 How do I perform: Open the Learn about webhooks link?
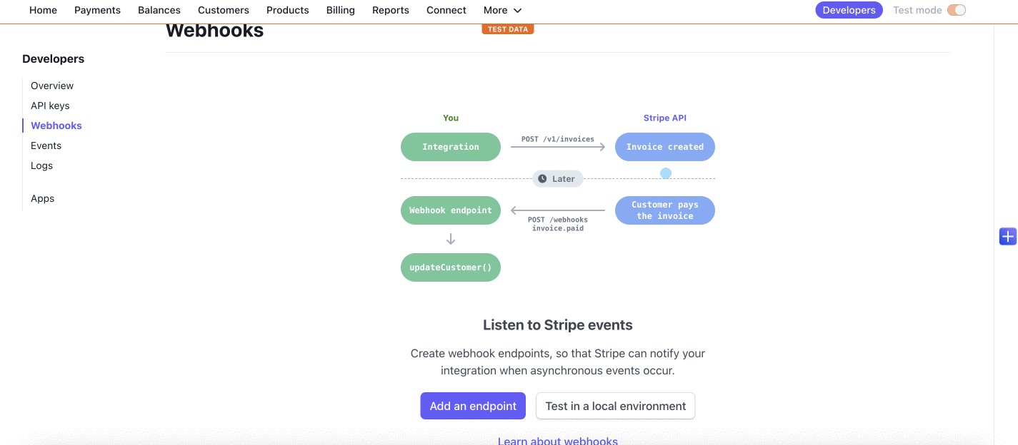coord(557,440)
